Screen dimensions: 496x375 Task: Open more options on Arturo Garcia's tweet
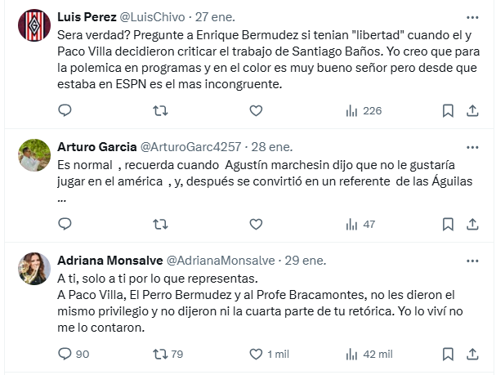472,147
